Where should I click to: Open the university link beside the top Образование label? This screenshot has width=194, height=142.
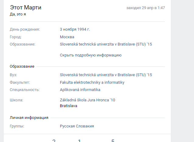click(x=106, y=44)
